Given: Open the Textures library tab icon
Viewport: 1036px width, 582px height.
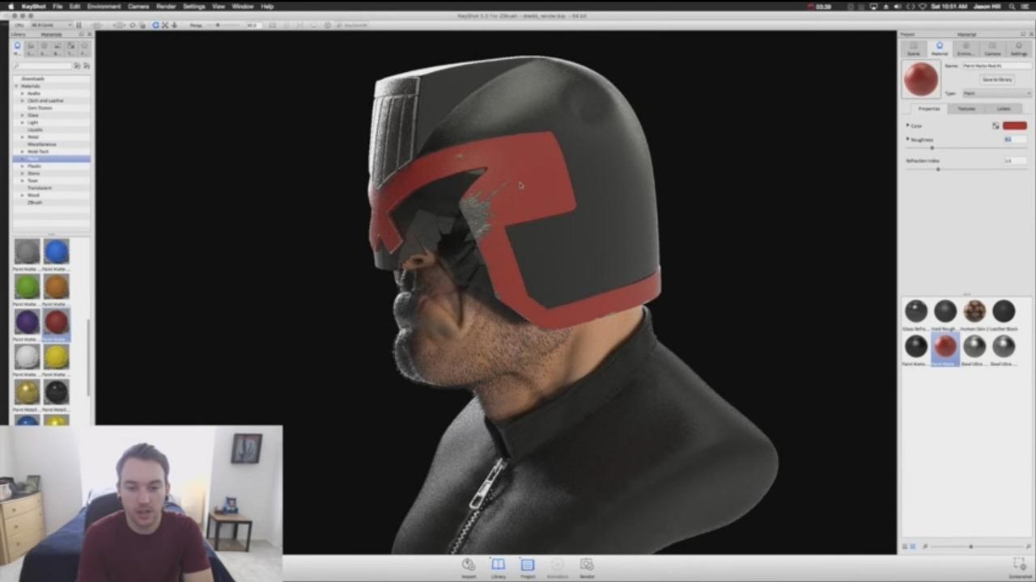Looking at the screenshot, I should point(70,48).
